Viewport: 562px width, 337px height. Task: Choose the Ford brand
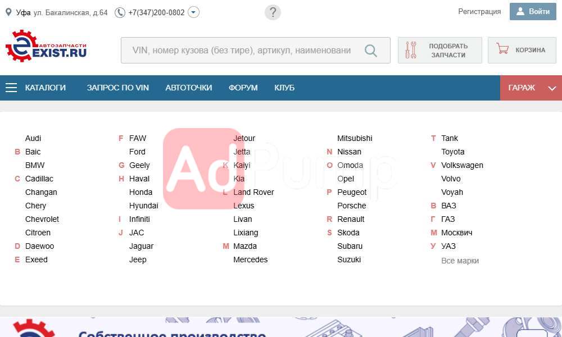tap(137, 152)
